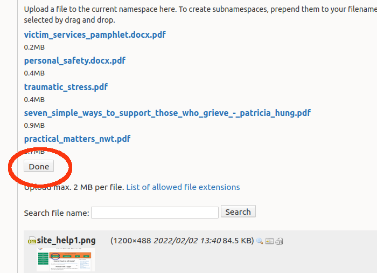Click the 0.2MB size under victim_services_pamphlet

pos(34,47)
